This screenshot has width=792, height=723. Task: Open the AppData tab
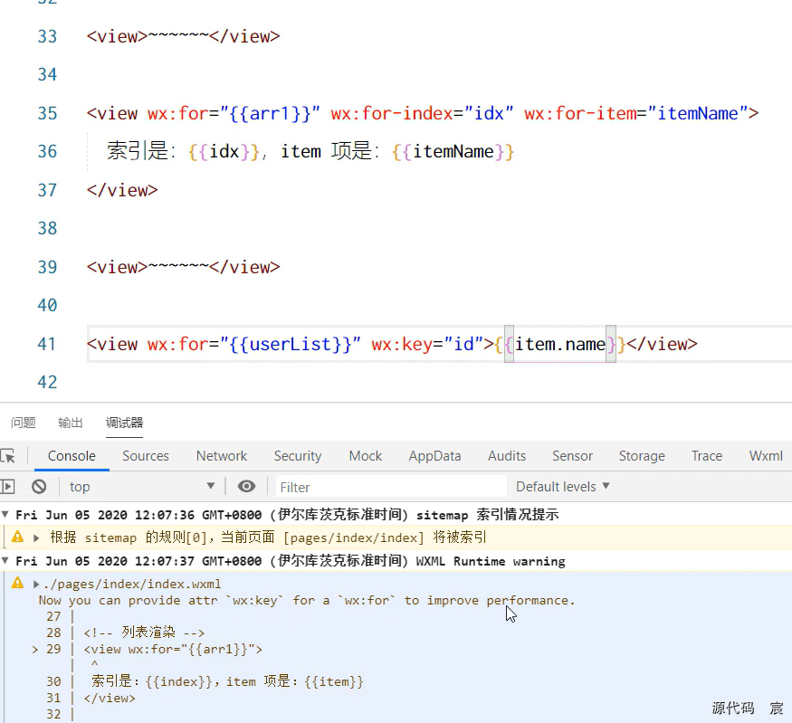(x=434, y=456)
